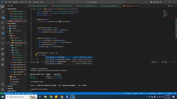Click the title bar search box
177x99 pixels.
[x=92, y=2]
